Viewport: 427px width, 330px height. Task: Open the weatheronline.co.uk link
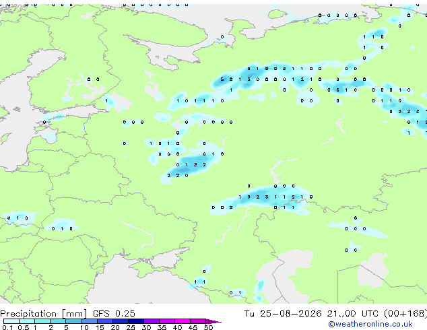pos(370,324)
